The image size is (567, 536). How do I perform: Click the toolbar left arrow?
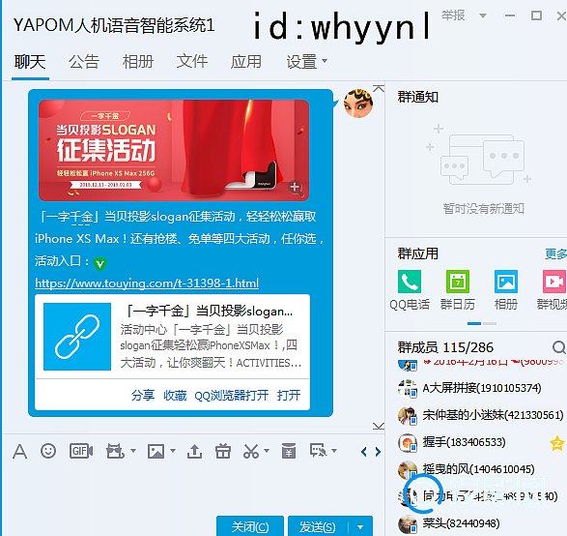tap(364, 452)
